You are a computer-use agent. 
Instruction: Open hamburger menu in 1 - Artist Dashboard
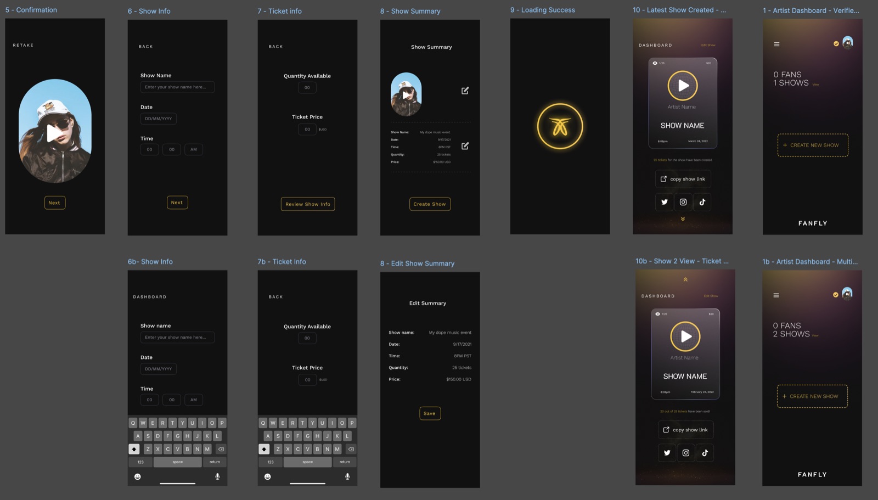(x=776, y=44)
